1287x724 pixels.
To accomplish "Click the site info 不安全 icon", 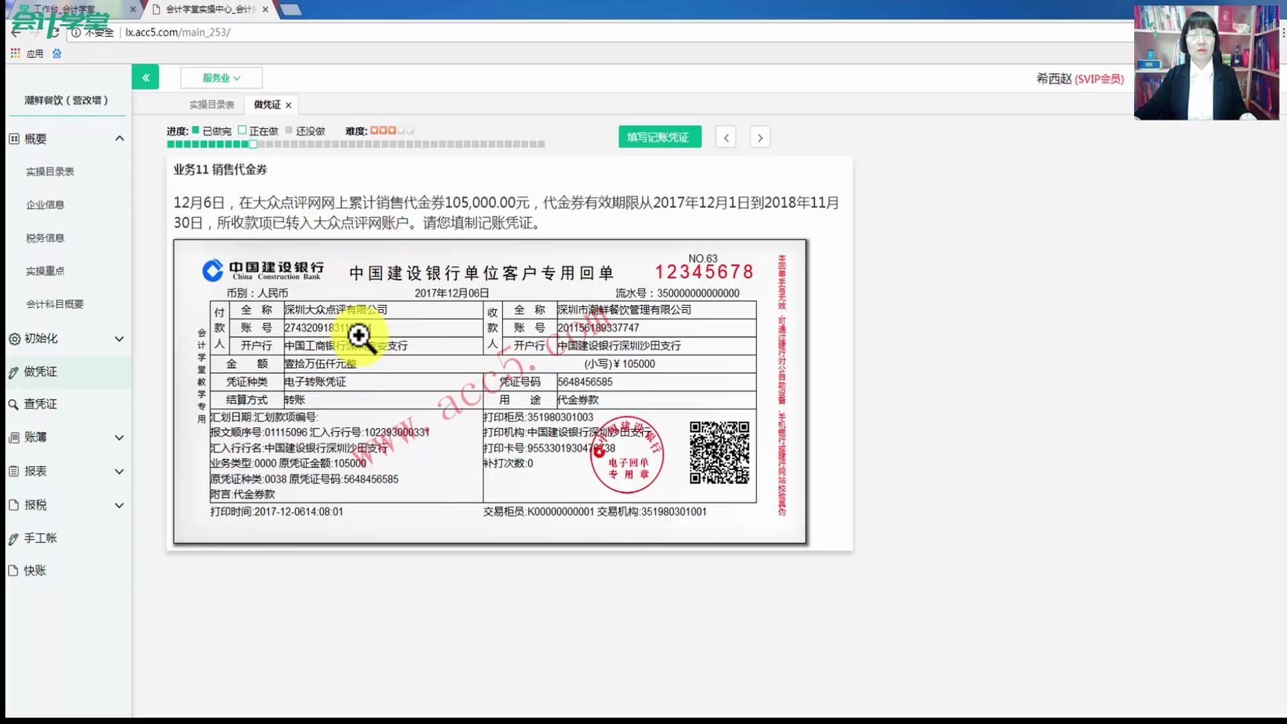I will (x=77, y=32).
